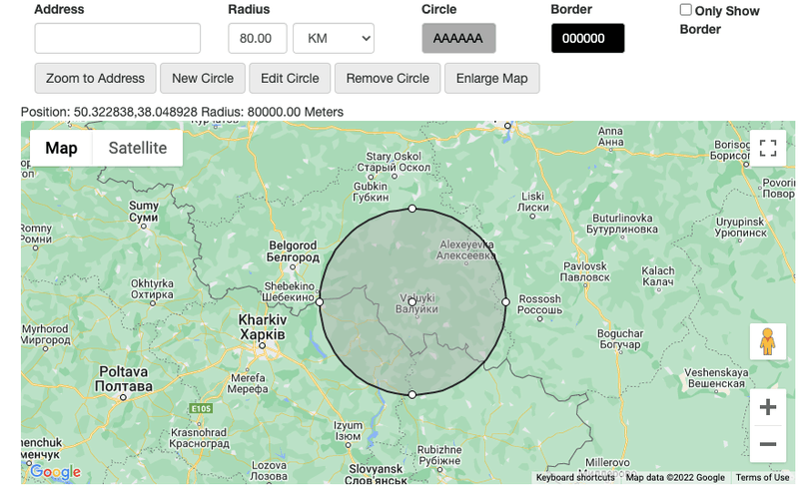Image resolution: width=799 pixels, height=486 pixels.
Task: Click the Boguchar town label
Action: click(x=620, y=339)
